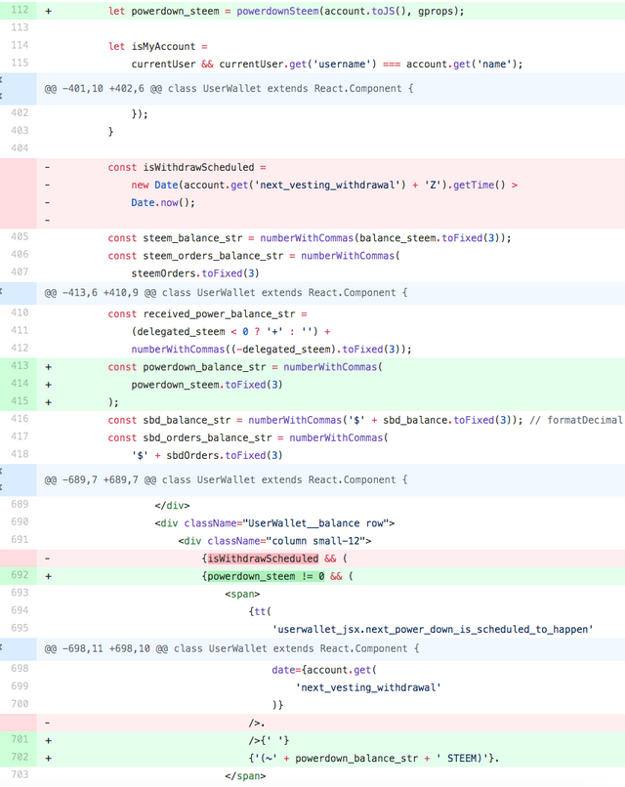The height and width of the screenshot is (787, 625).
Task: Click the next_power_down_is_scheduled_to_happen string
Action: coord(433,629)
